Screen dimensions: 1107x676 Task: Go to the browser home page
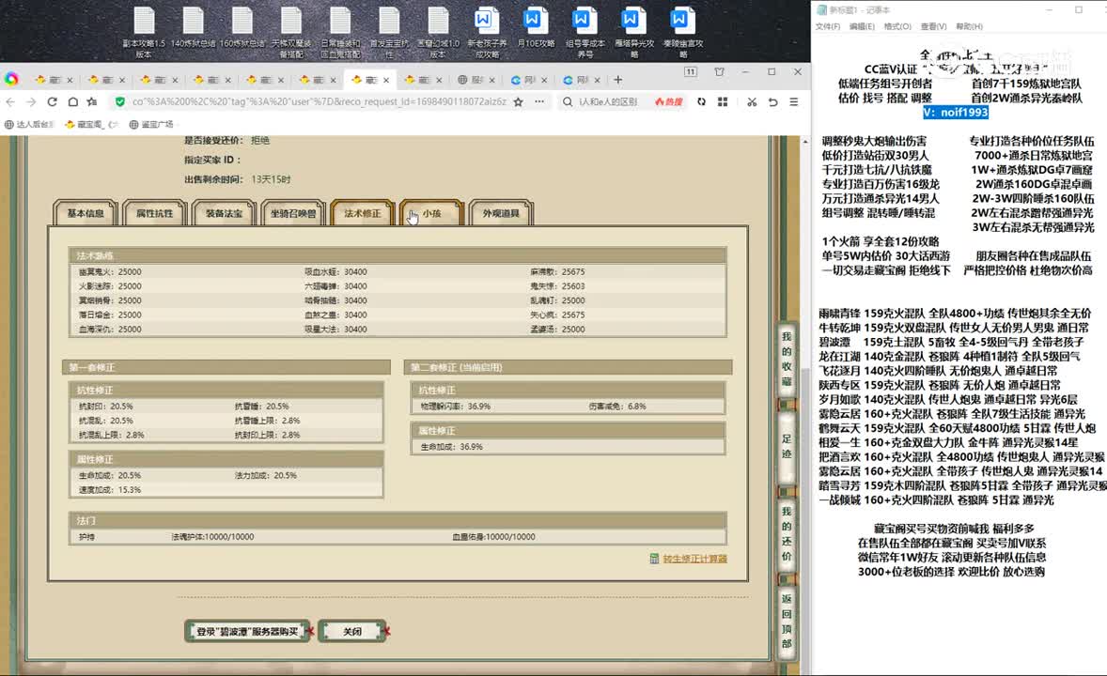72,101
